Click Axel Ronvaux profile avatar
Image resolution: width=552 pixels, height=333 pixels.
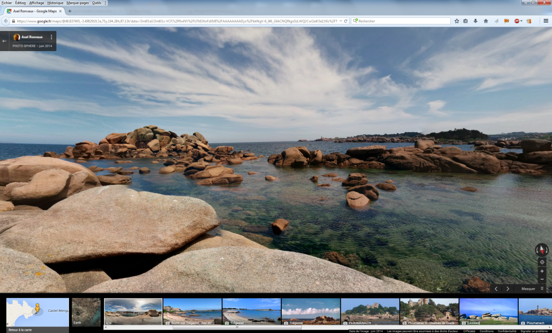pos(16,37)
